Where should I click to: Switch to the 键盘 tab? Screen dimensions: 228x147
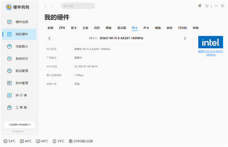(158, 28)
